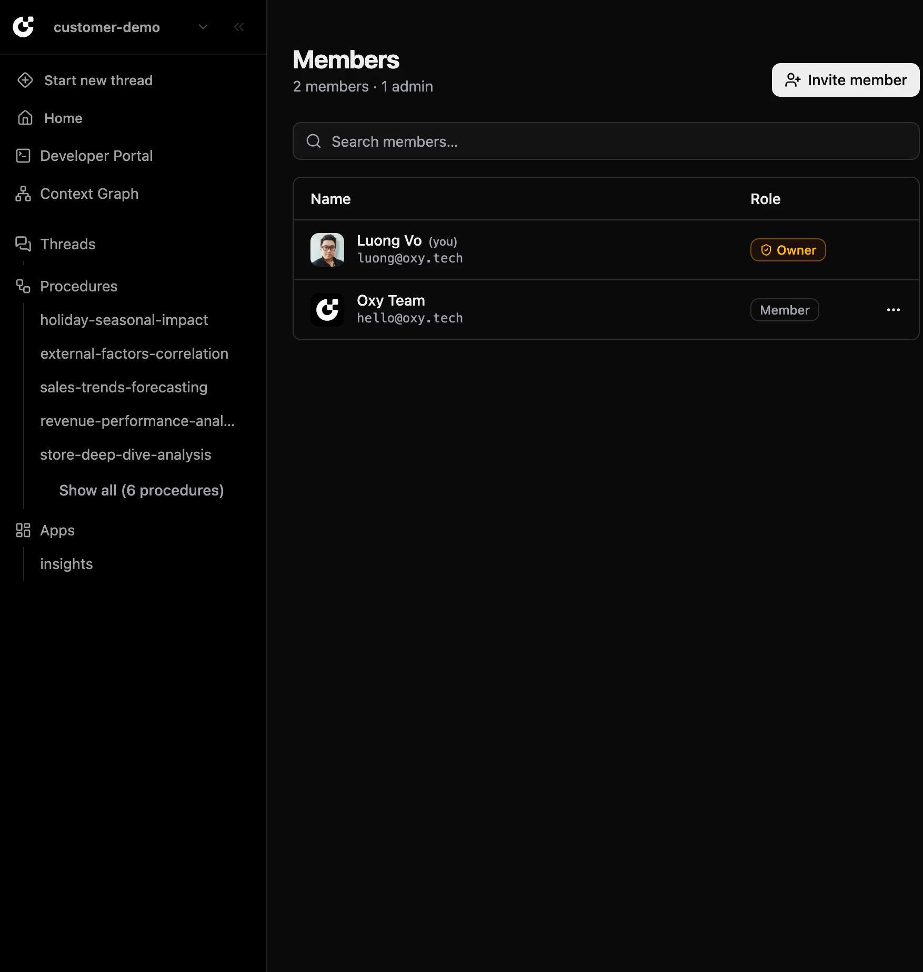The image size is (923, 972).
Task: Show all 6 procedures
Action: point(141,490)
